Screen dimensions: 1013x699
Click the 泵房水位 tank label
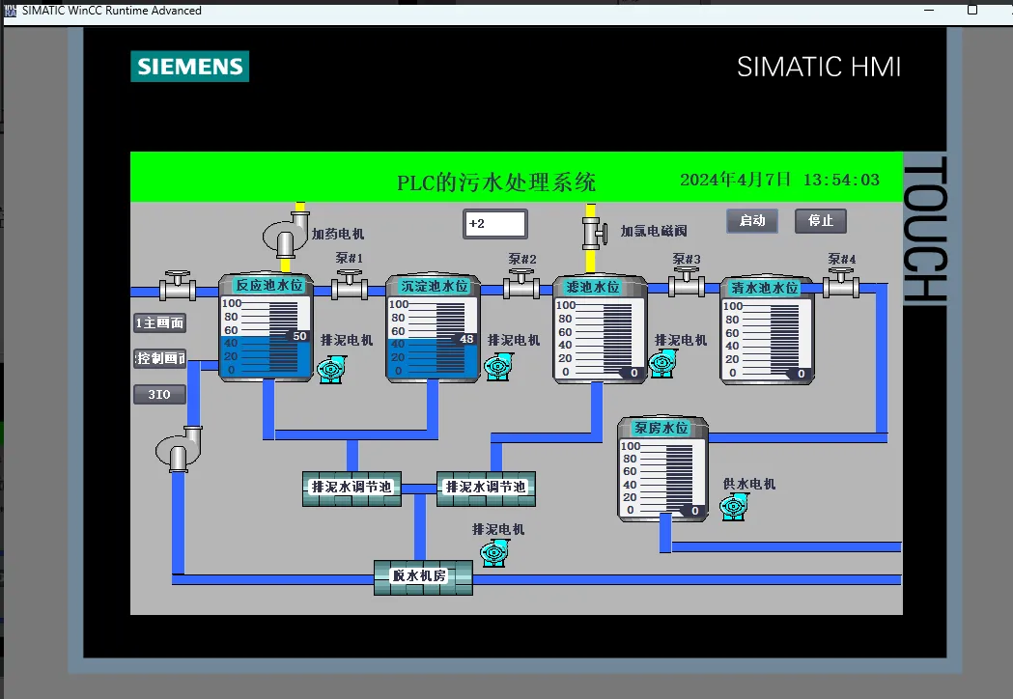tap(661, 428)
